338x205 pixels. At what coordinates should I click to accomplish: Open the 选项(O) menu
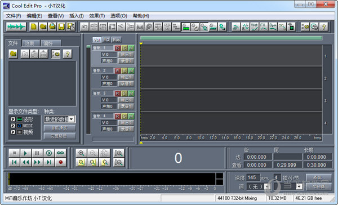[119, 16]
